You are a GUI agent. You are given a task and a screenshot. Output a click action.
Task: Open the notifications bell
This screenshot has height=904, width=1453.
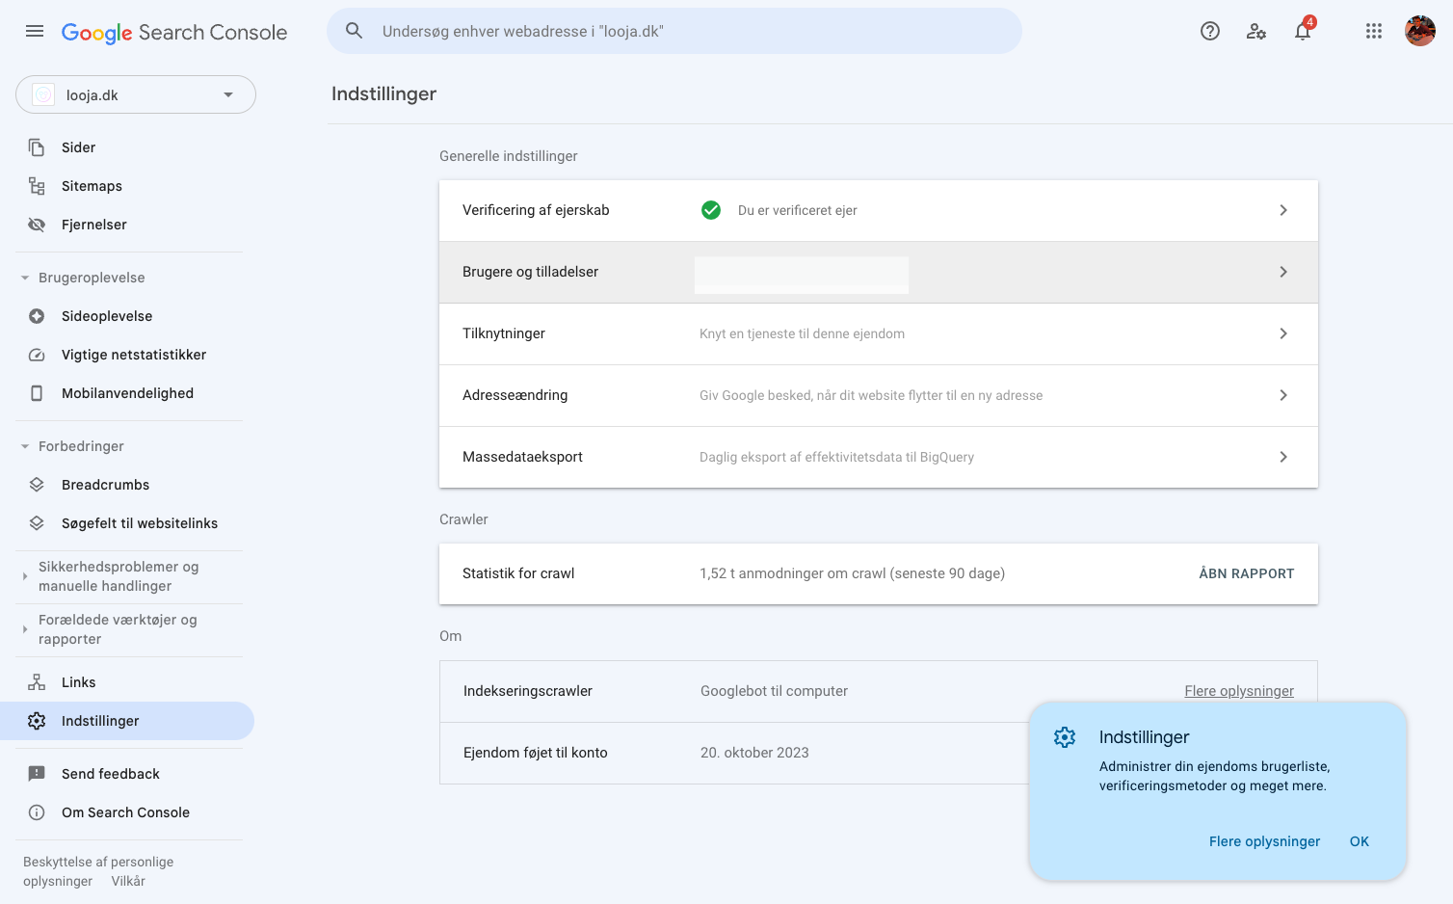[x=1303, y=31]
